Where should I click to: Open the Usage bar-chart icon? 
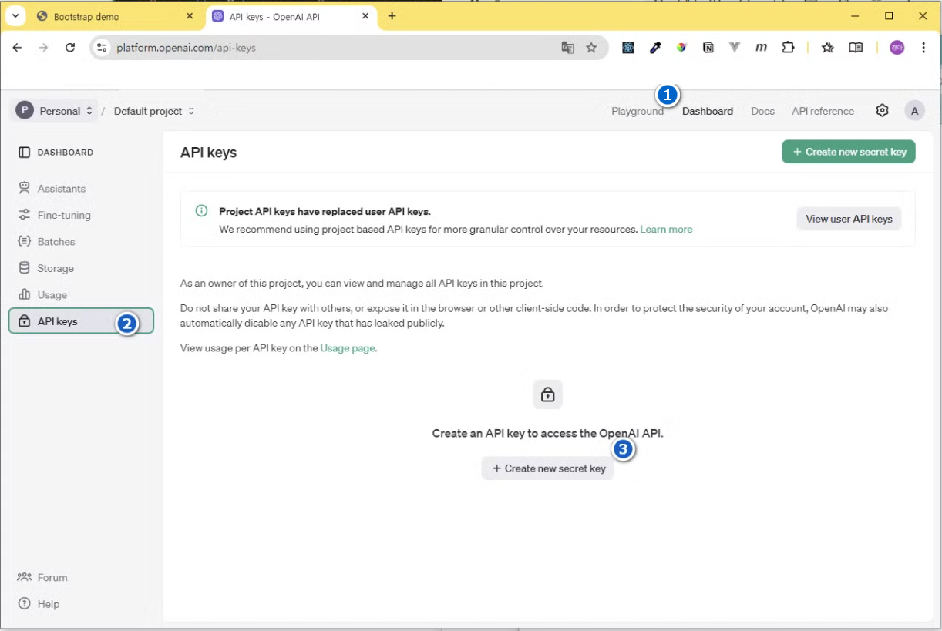(24, 294)
